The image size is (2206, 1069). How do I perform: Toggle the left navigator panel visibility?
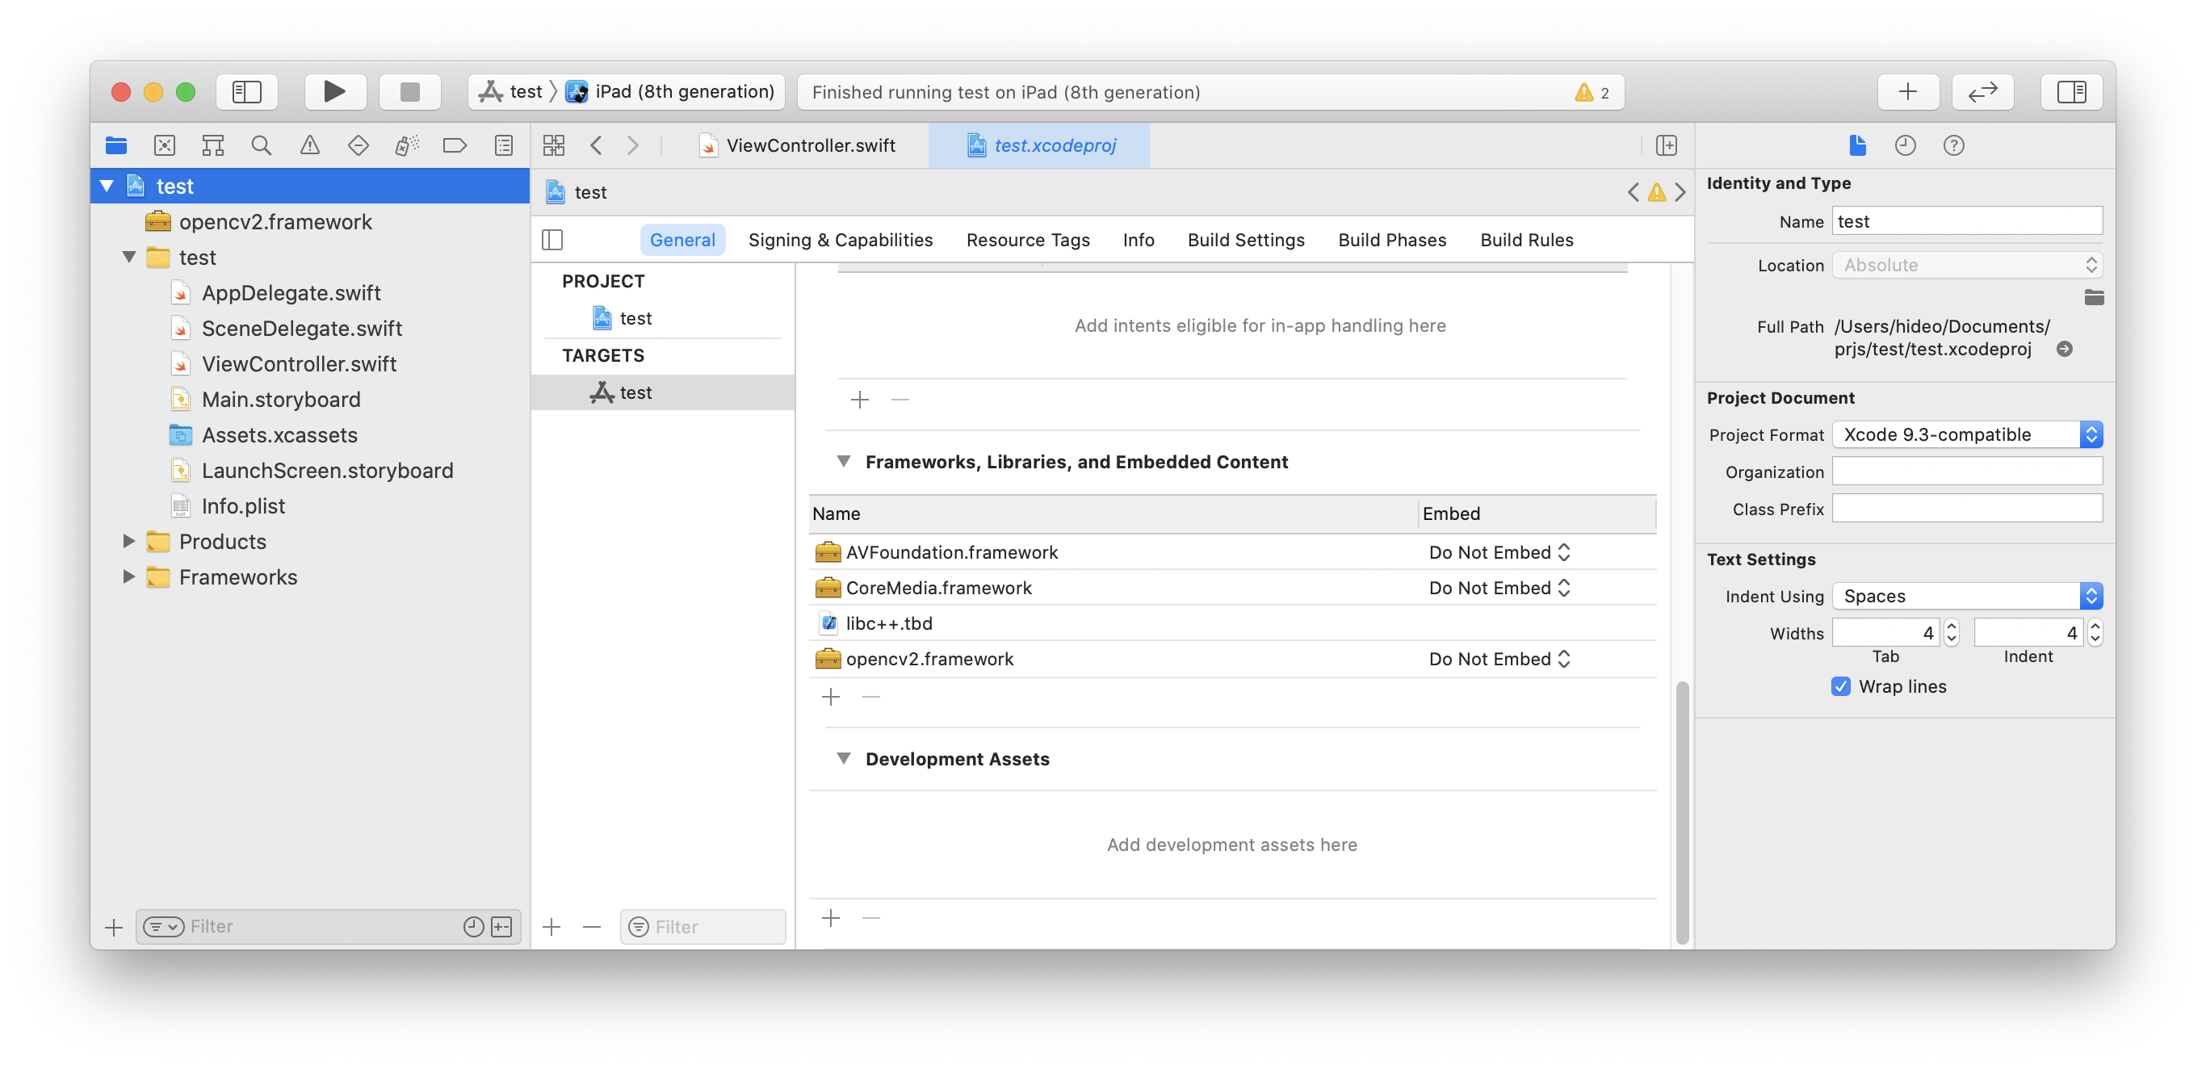(x=246, y=92)
